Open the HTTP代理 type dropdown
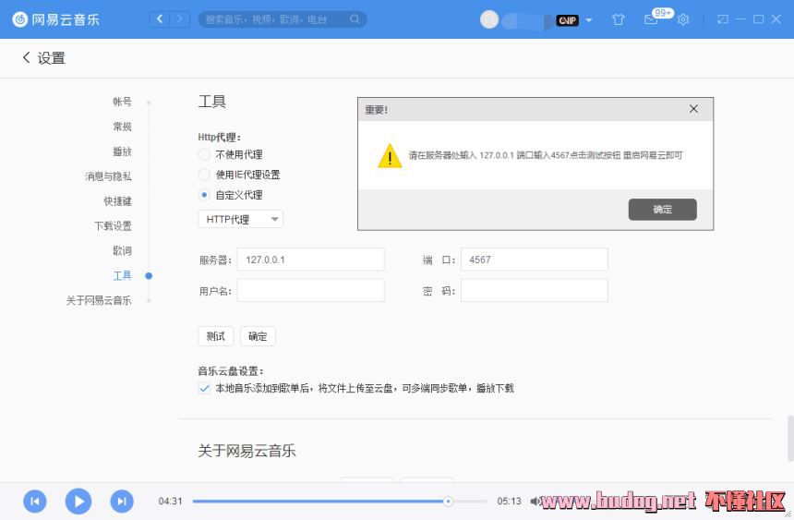Screen dimensions: 794x520 coord(241,220)
